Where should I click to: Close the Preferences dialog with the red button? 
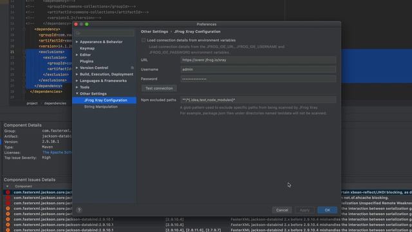tap(76, 24)
